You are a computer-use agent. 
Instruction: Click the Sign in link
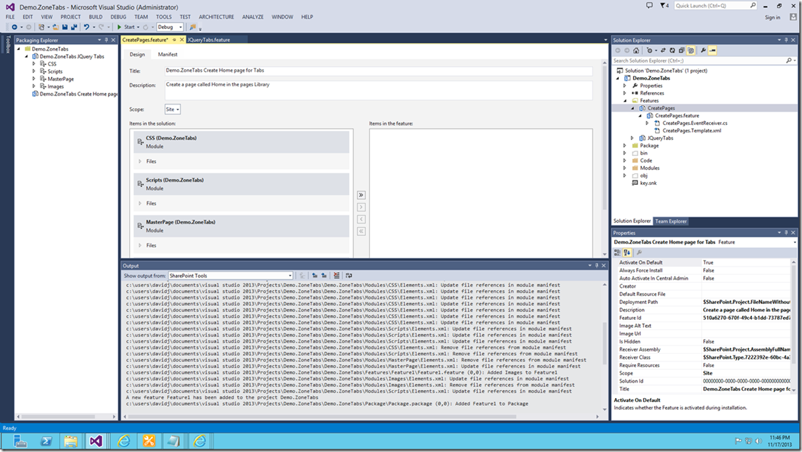pyautogui.click(x=772, y=17)
